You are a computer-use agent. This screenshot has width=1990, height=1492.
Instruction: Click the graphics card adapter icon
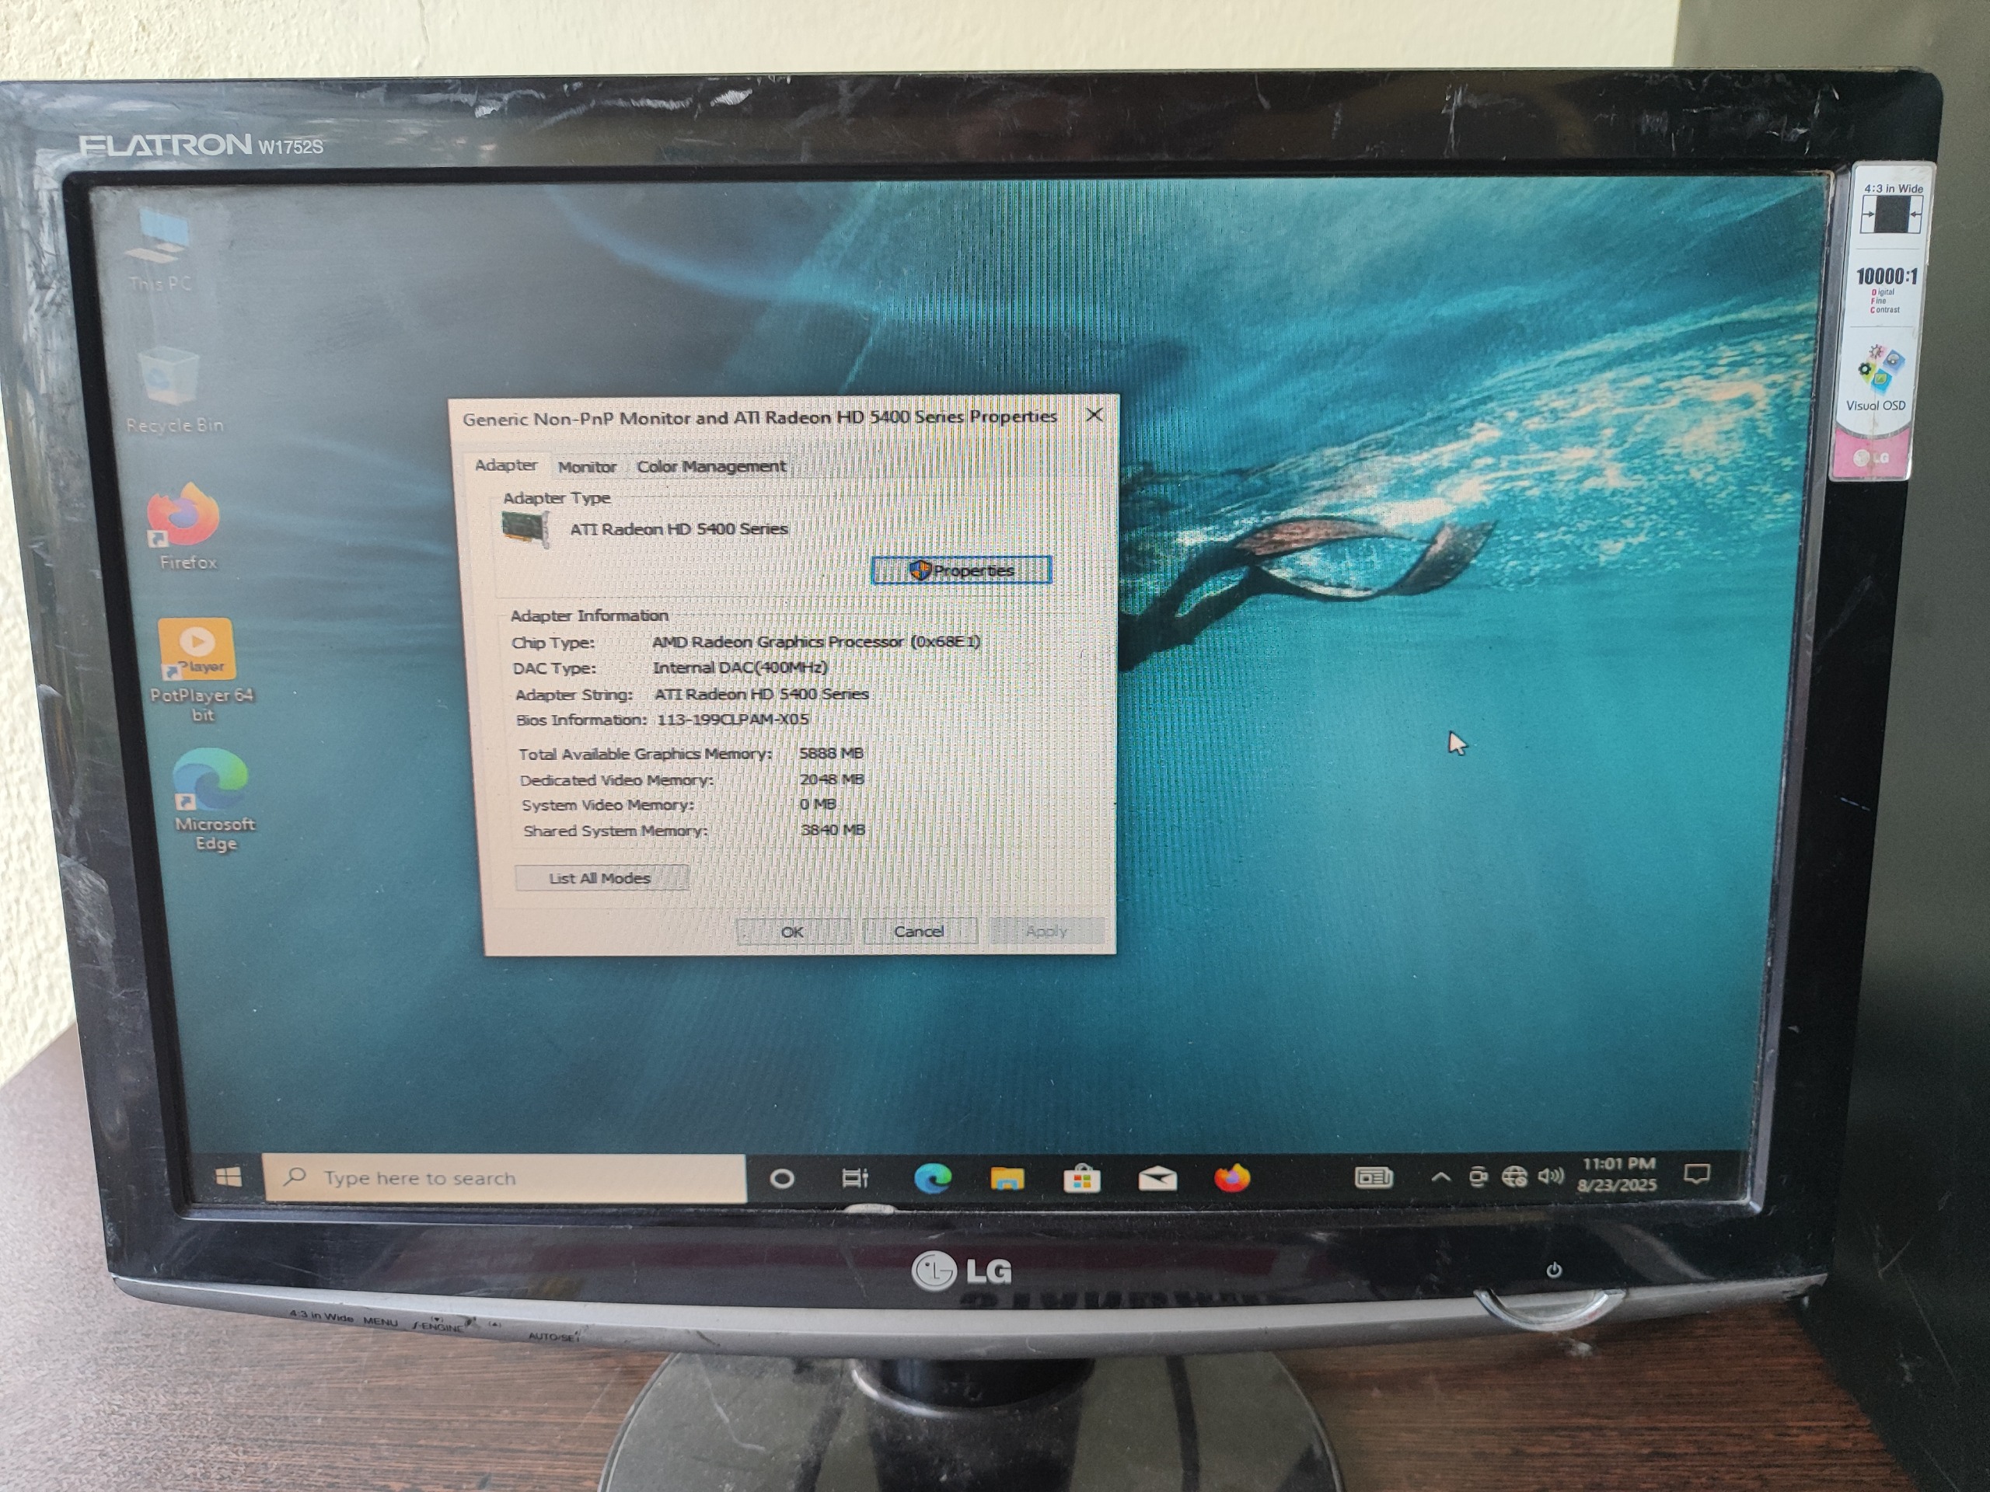525,528
